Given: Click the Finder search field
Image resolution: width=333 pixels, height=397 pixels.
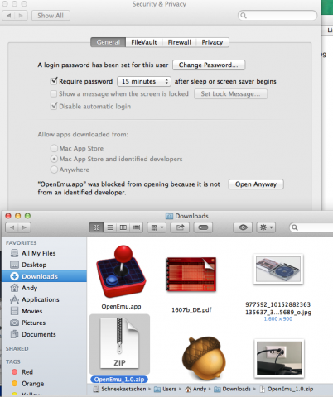Looking at the screenshot, I should point(311,227).
